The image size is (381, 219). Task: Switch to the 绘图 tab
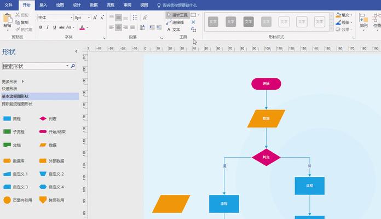60,5
